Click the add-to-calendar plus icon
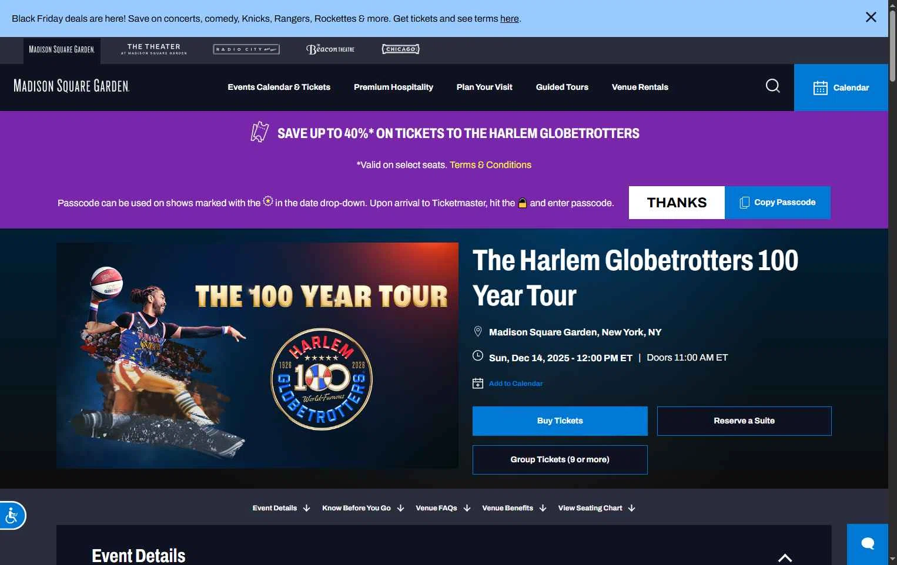 [x=478, y=384]
